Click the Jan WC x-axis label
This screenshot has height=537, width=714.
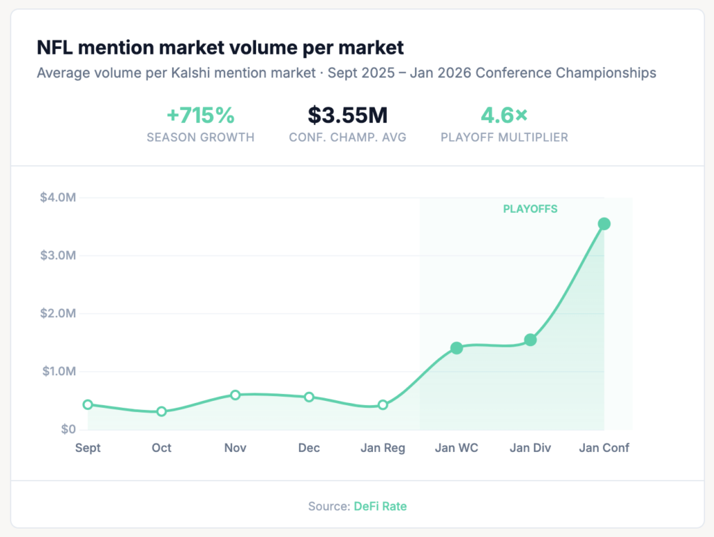pyautogui.click(x=457, y=448)
